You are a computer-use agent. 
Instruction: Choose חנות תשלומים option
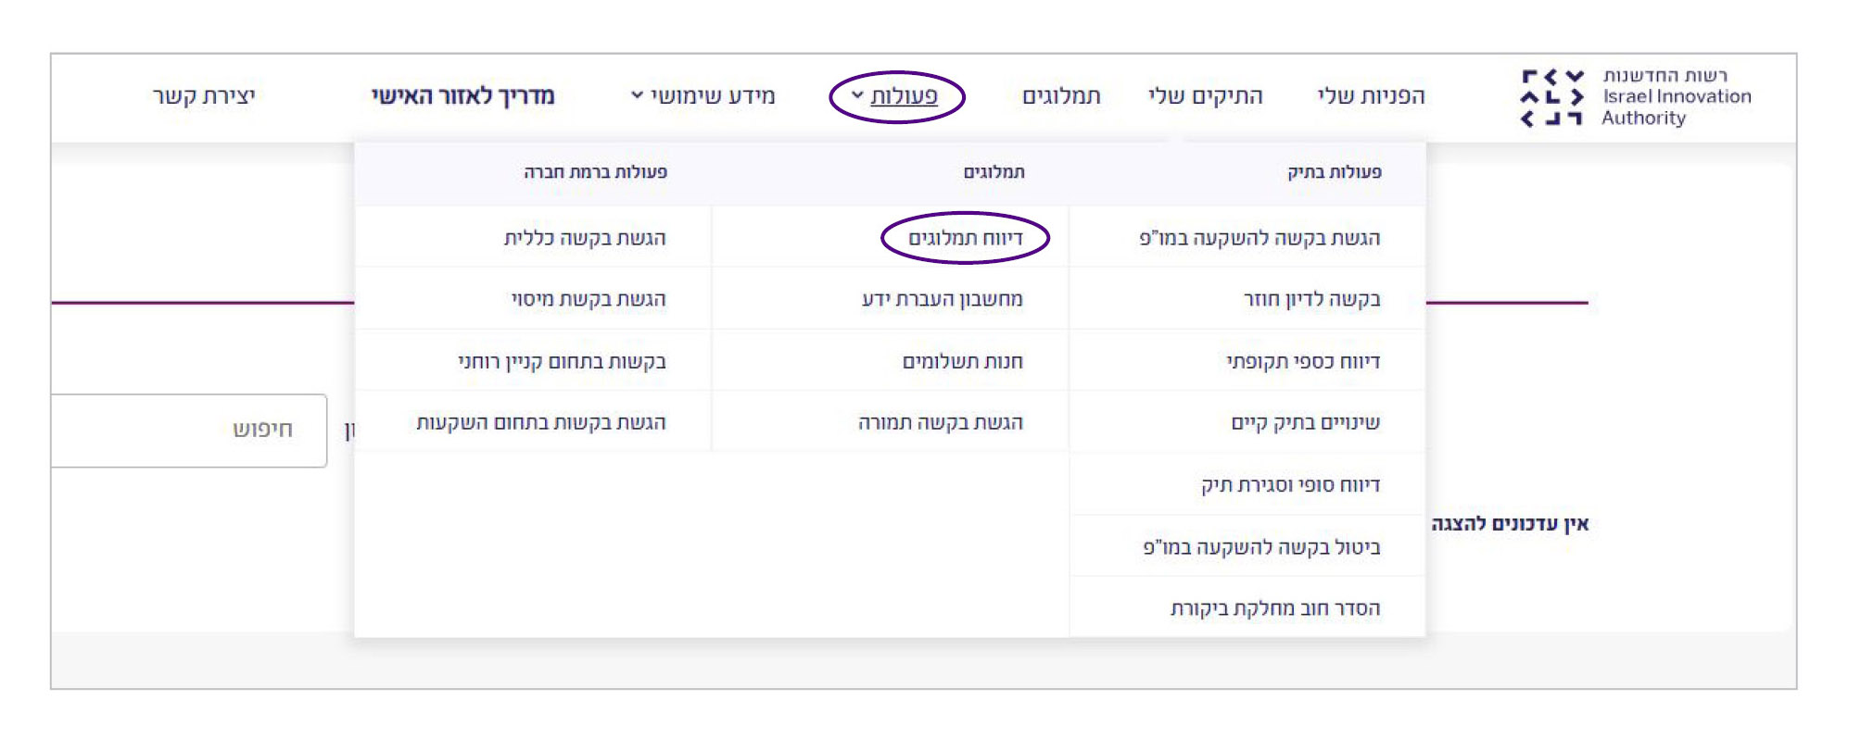(962, 361)
